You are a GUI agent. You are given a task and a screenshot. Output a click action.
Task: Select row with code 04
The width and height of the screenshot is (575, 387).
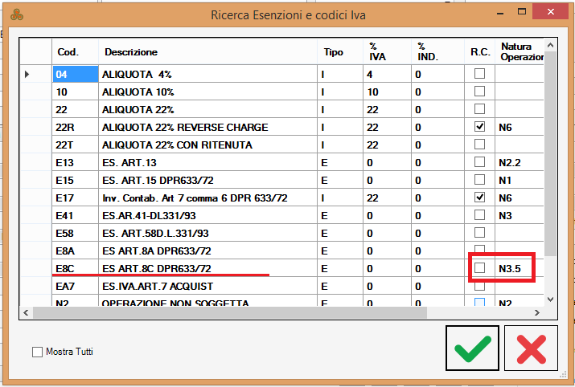pos(64,75)
